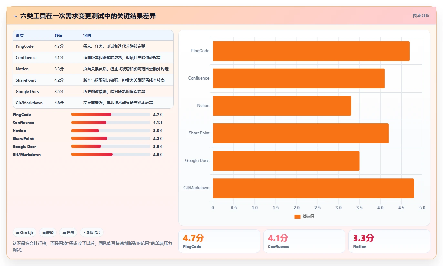The image size is (443, 266).
Task: Click the PingCode bar in the chart
Action: [x=311, y=51]
